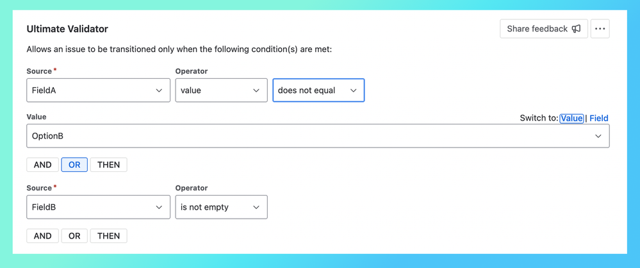The image size is (640, 268).
Task: Click the chevron on does not equal
Action: [x=353, y=90]
